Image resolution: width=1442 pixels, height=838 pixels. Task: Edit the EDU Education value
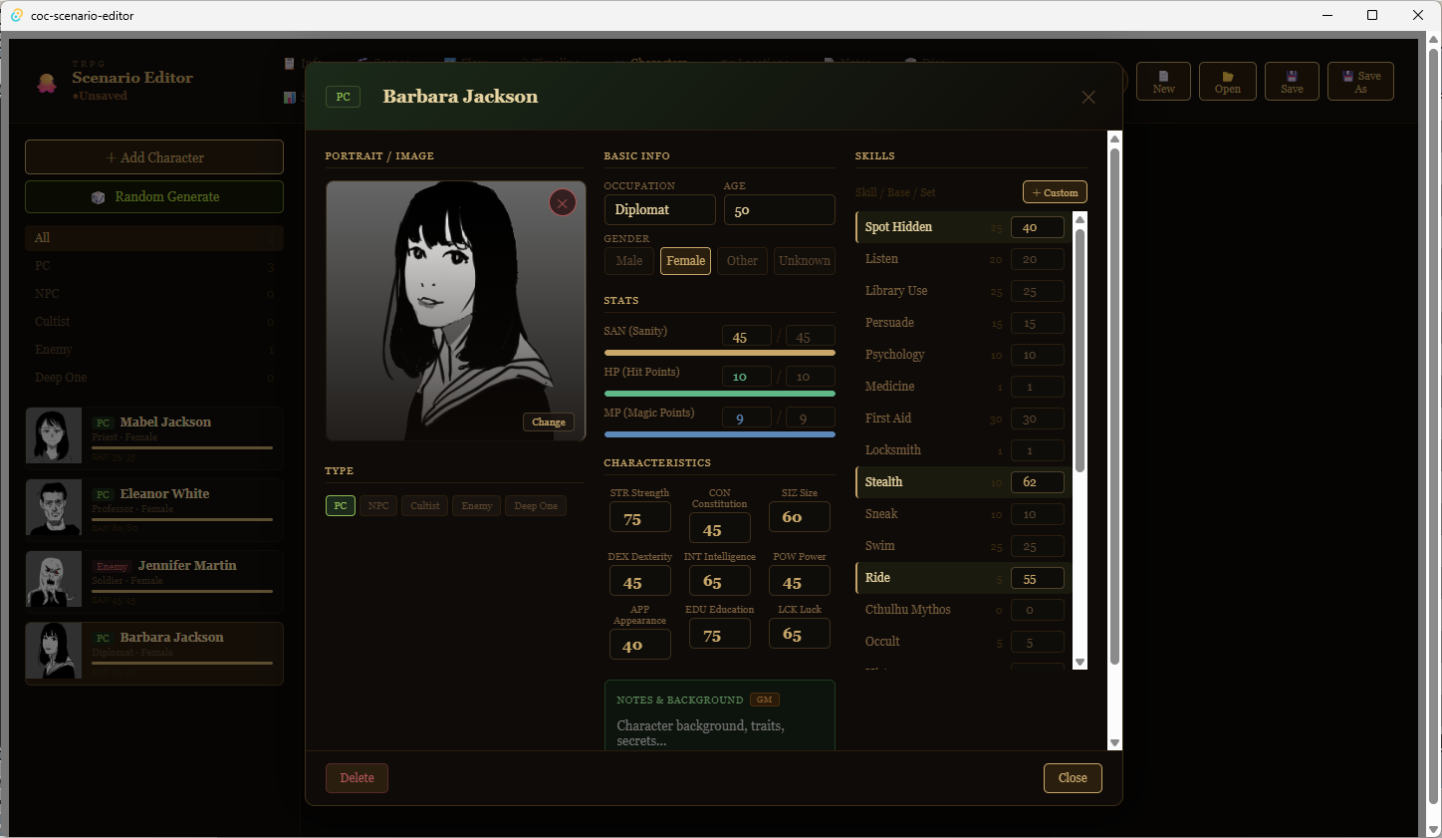pos(720,634)
